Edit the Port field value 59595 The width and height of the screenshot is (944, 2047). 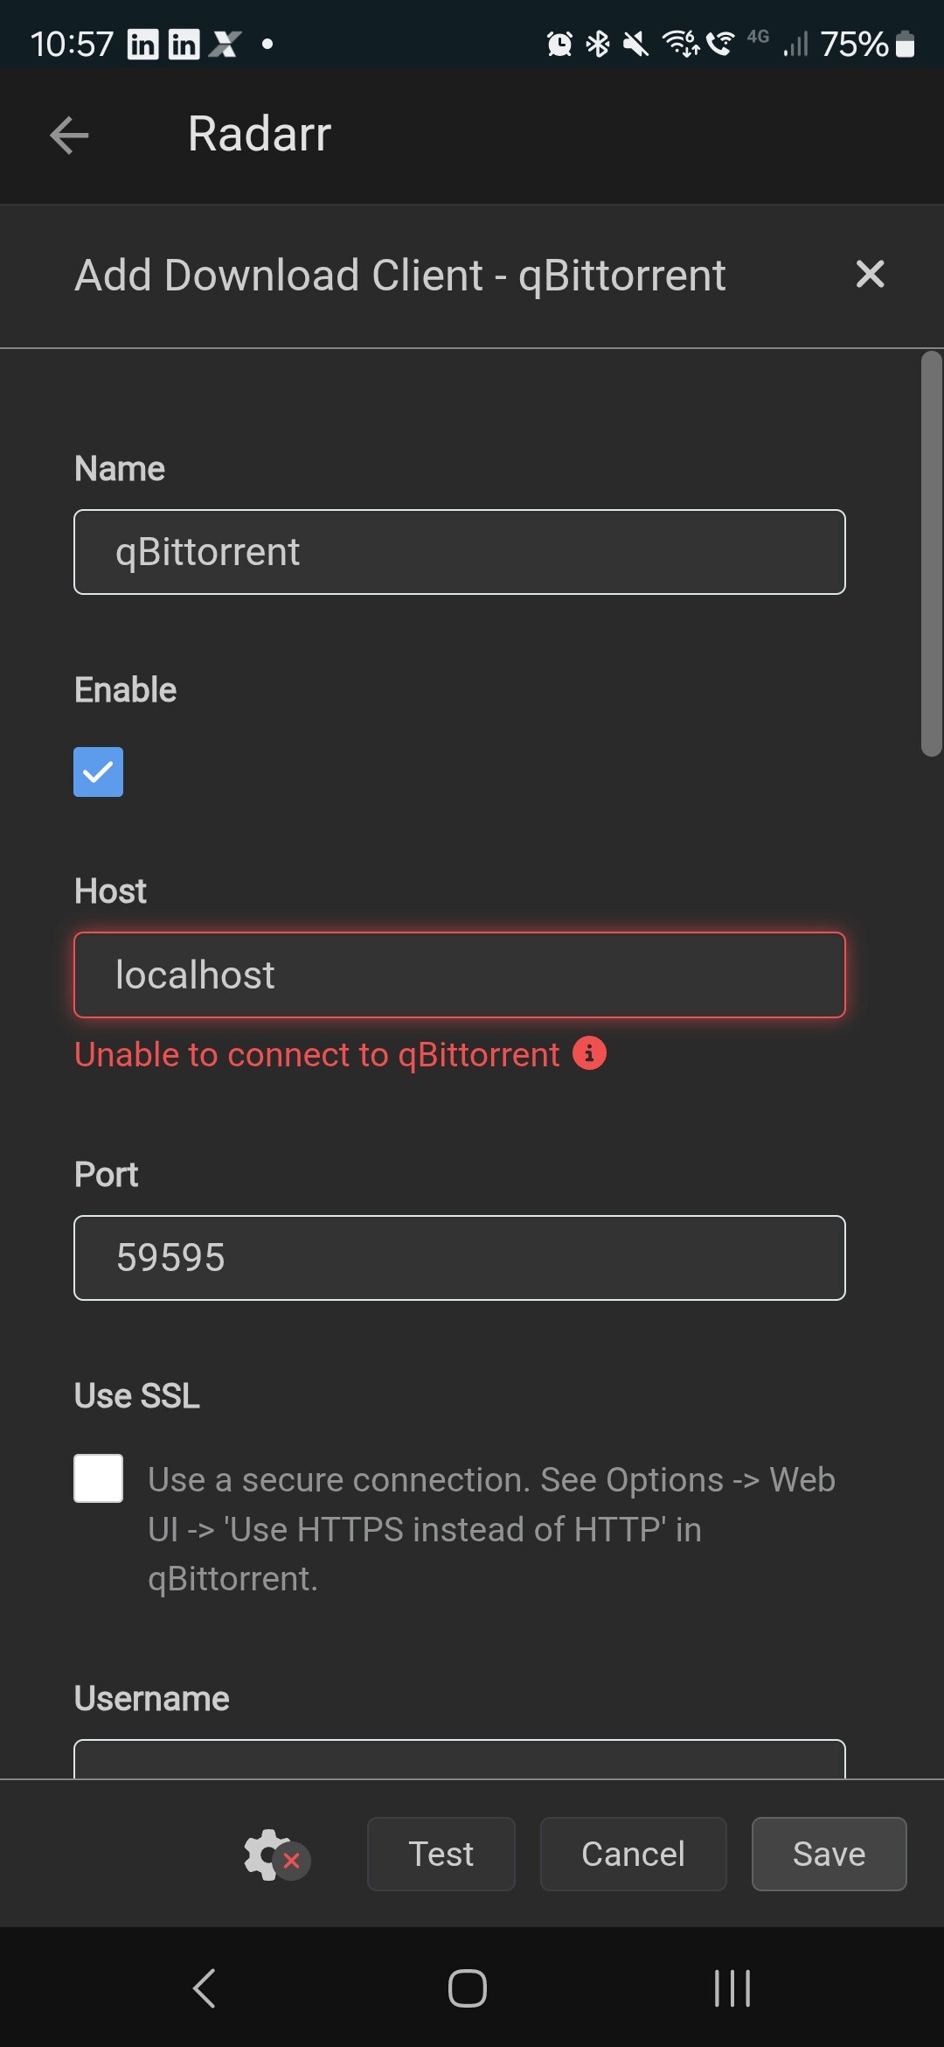pos(460,1258)
